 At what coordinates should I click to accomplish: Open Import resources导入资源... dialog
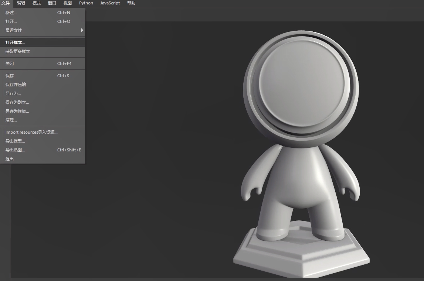point(31,132)
